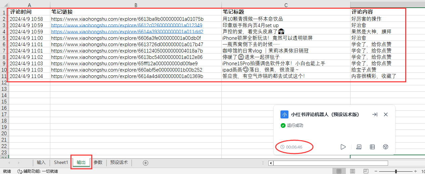
Task: Click the 辅助功能: 一切就绪 status text
Action: [x=41, y=171]
